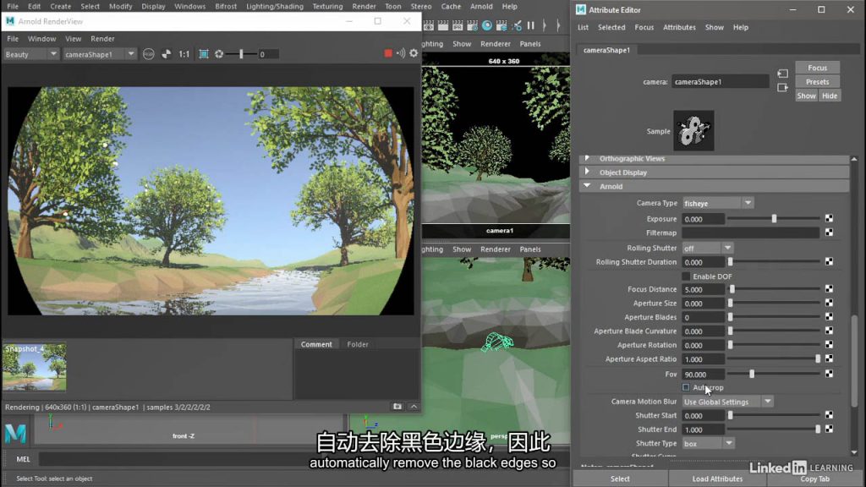The image size is (866, 487).
Task: Open the Rolling Shutter off dropdown
Action: (708, 248)
